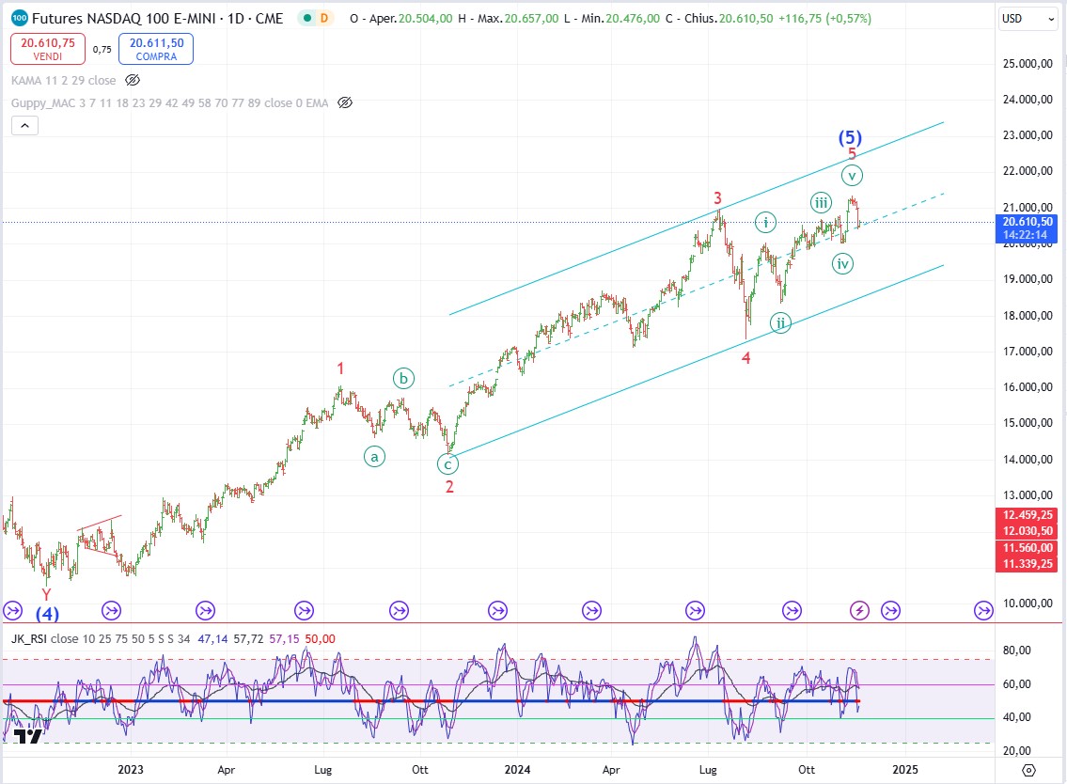1067x784 pixels.
Task: Click the red 11.339,25 price label
Action: pyautogui.click(x=1028, y=563)
